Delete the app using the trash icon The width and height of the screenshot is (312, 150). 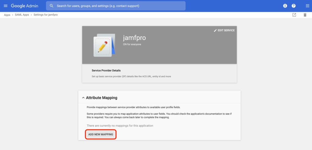[305, 15]
